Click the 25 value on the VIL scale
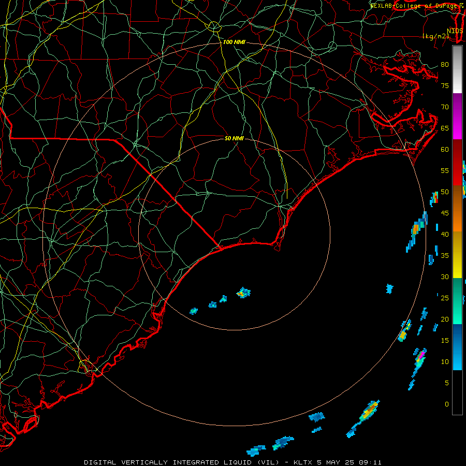Viewport: 466px width, 466px height. 445,298
